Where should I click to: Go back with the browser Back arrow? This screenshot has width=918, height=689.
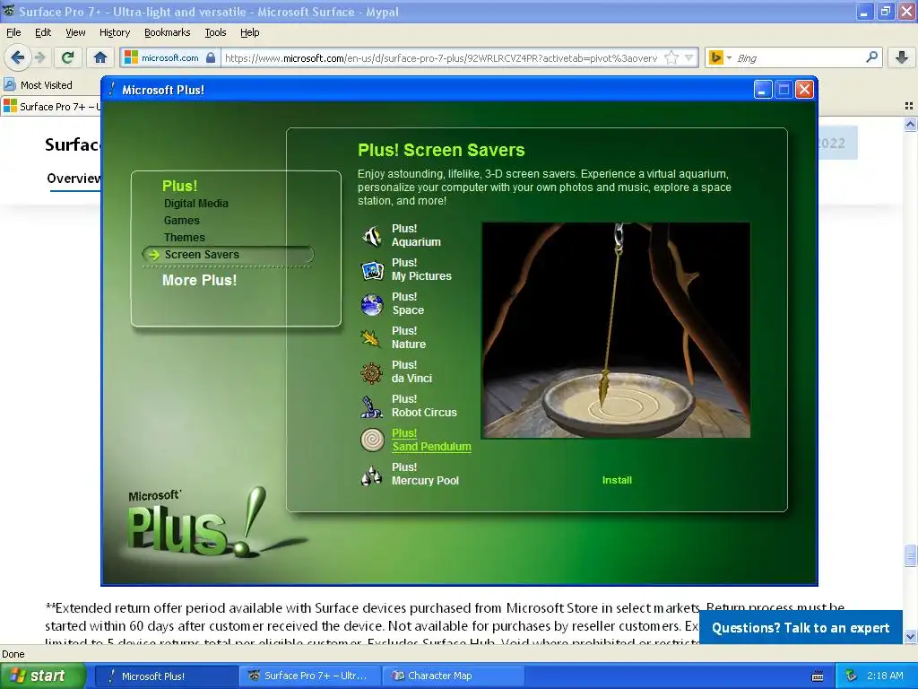coord(18,57)
